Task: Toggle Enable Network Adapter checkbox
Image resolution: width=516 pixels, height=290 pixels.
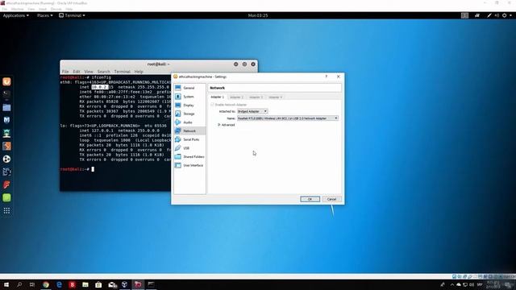Action: pyautogui.click(x=212, y=105)
